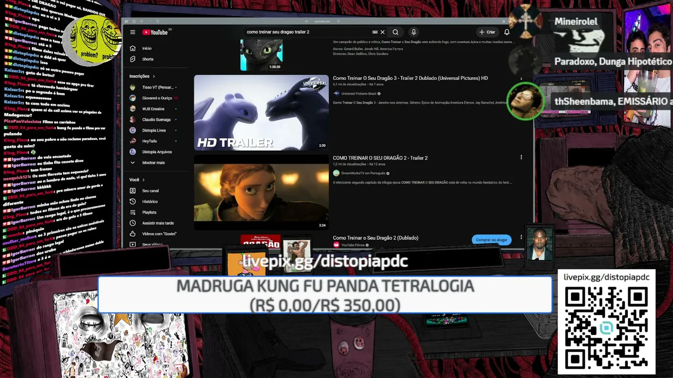This screenshot has height=378, width=673.
Task: Click Distopia Arquivos avatar
Action: 132,152
